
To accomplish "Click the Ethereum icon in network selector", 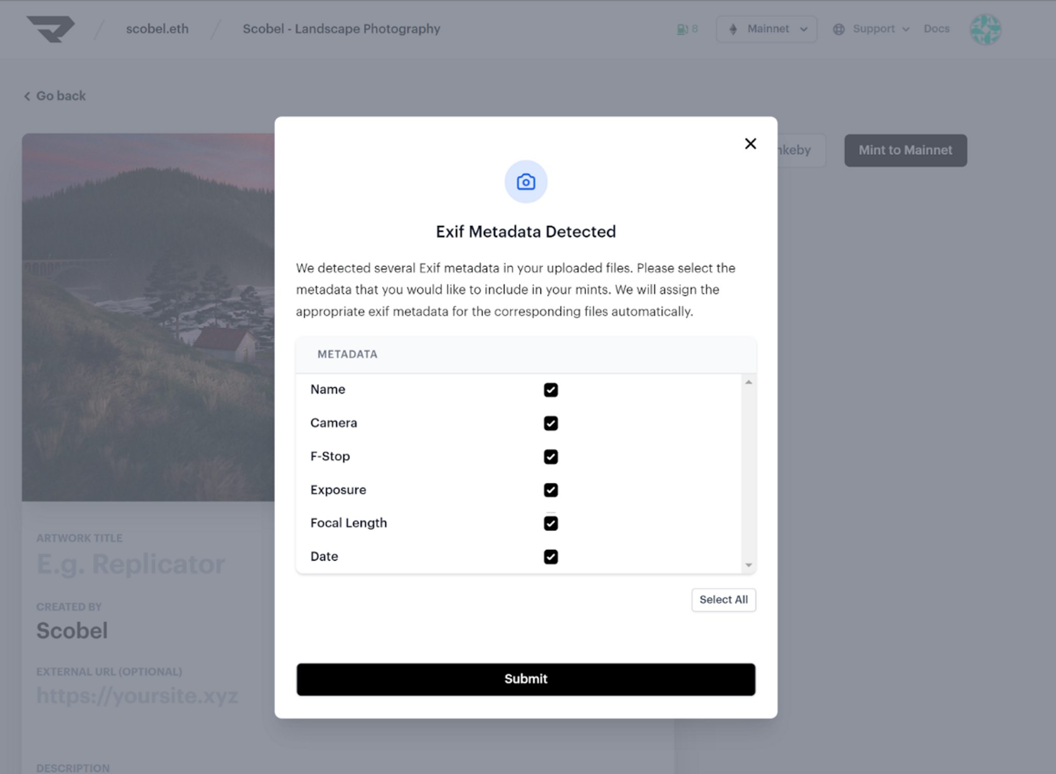I will tap(733, 29).
